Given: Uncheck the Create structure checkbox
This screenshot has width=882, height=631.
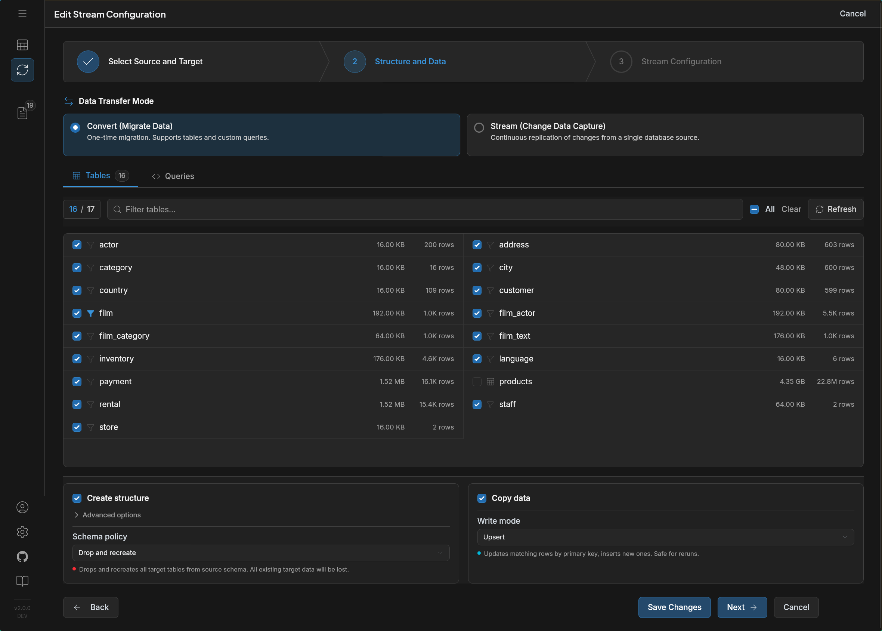Looking at the screenshot, I should [x=77, y=498].
